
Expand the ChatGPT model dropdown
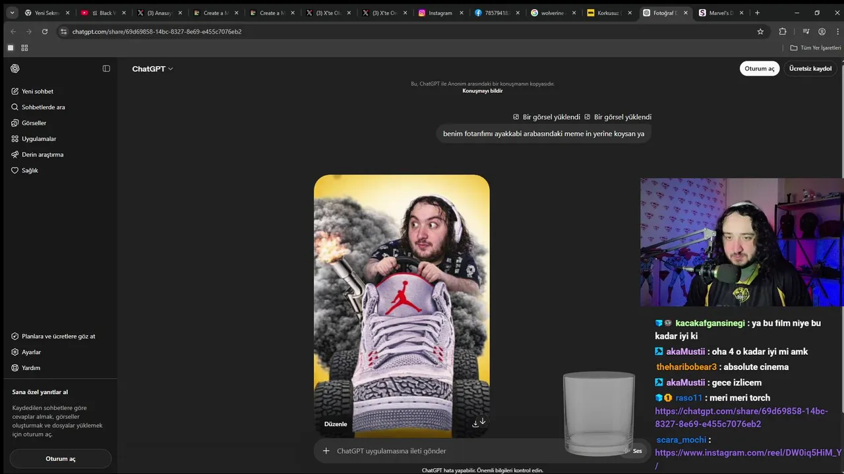tap(152, 68)
